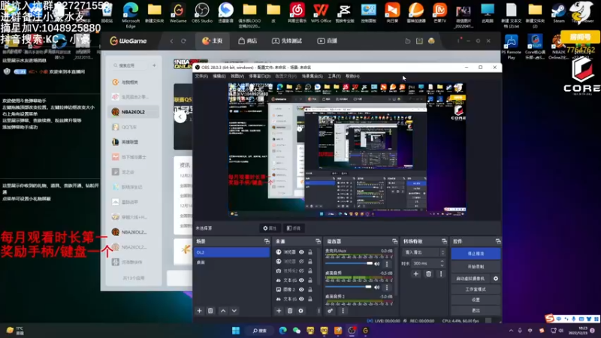This screenshot has width=601, height=338.
Task: Delete the selected source with trash icon
Action: pyautogui.click(x=290, y=311)
